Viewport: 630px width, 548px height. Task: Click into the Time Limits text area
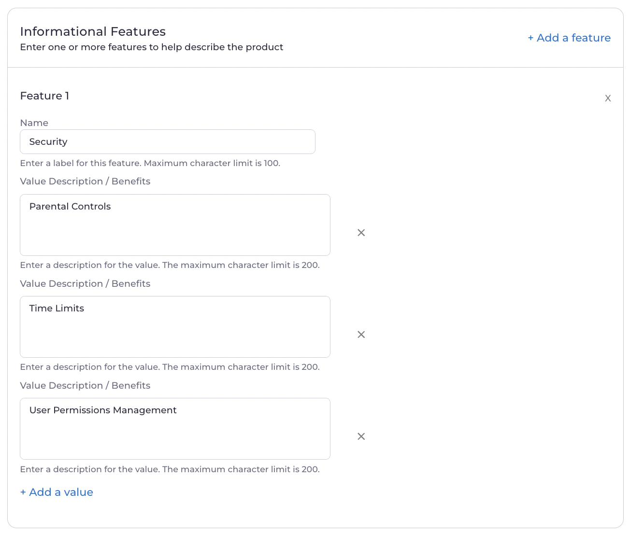coord(175,327)
